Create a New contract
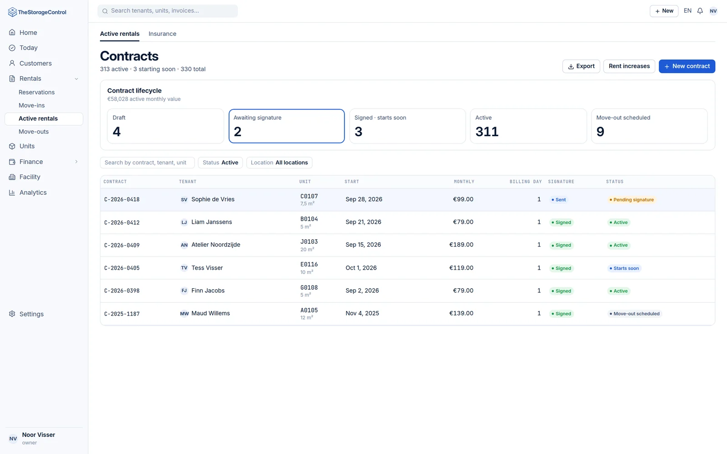Viewport: 727px width, 454px height. point(687,66)
